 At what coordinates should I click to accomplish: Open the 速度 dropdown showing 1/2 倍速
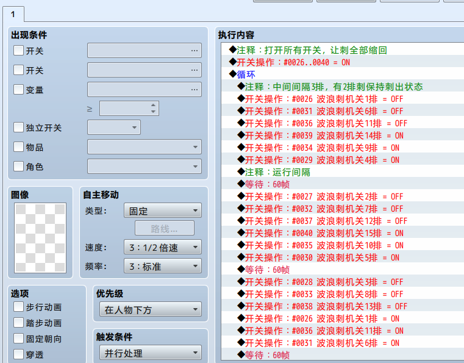click(163, 247)
